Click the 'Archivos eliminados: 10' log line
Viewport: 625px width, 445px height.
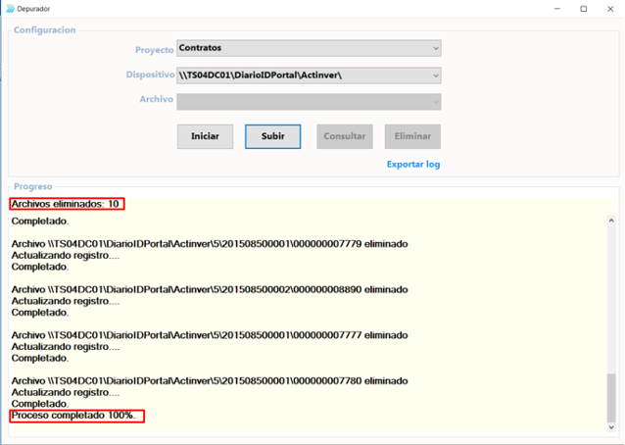[x=67, y=204]
